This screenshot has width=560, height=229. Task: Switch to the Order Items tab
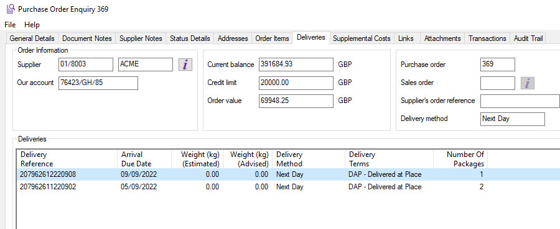point(272,38)
